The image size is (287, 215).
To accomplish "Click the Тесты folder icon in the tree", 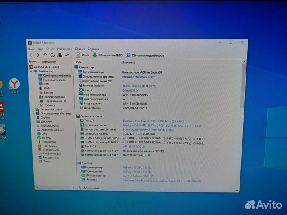I will click(40, 161).
